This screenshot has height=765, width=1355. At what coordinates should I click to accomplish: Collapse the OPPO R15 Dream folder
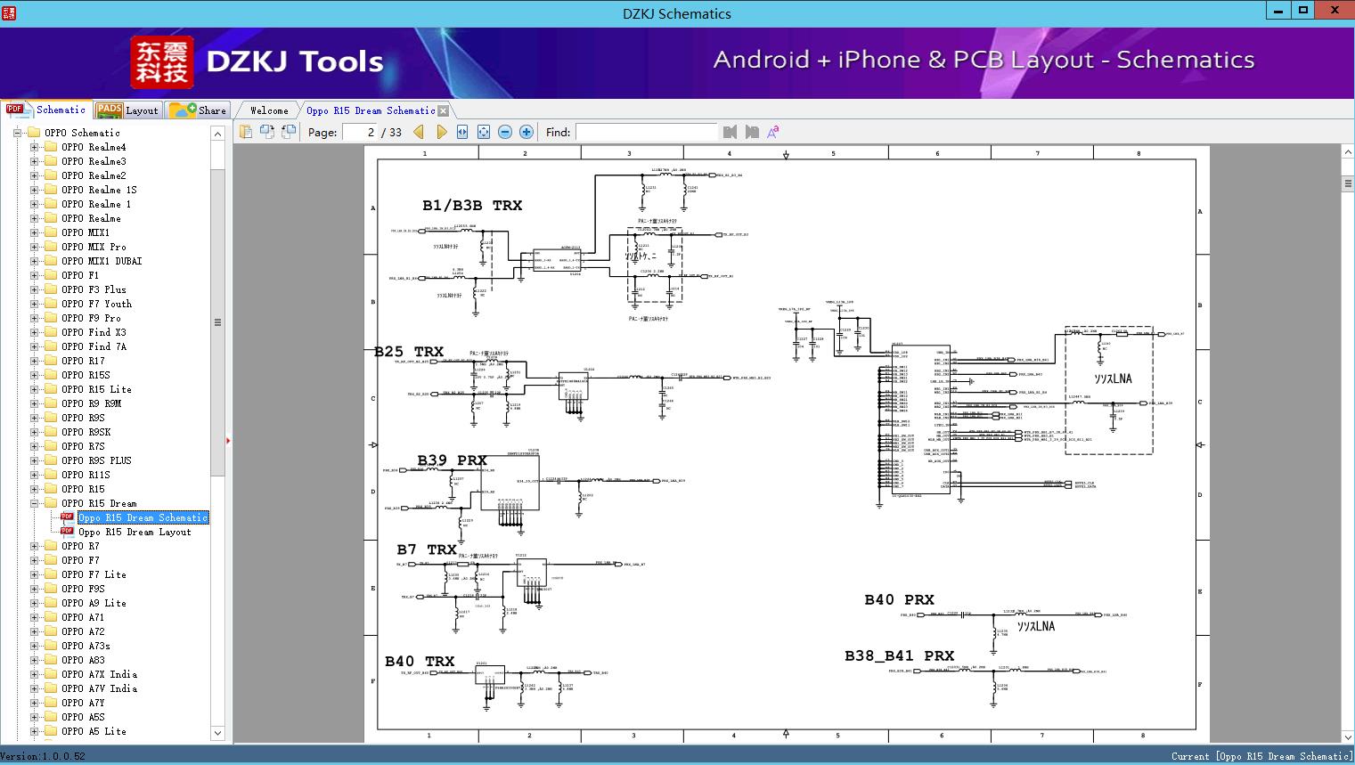[35, 503]
